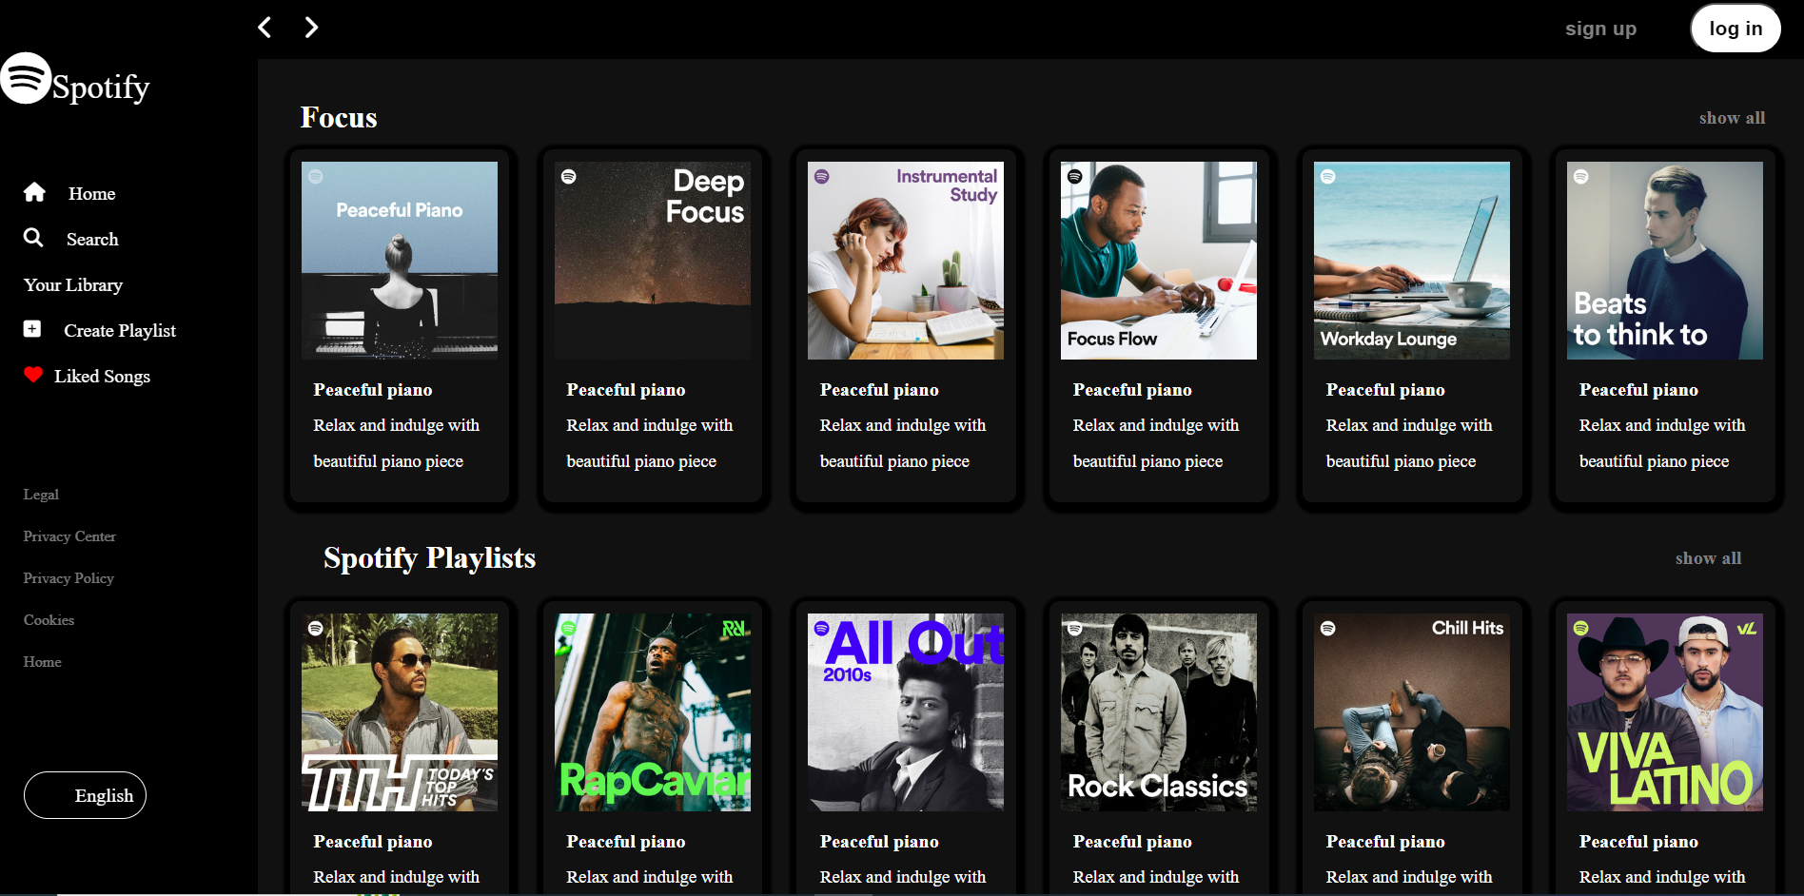Click the footer Home link
The image size is (1804, 896).
42,662
